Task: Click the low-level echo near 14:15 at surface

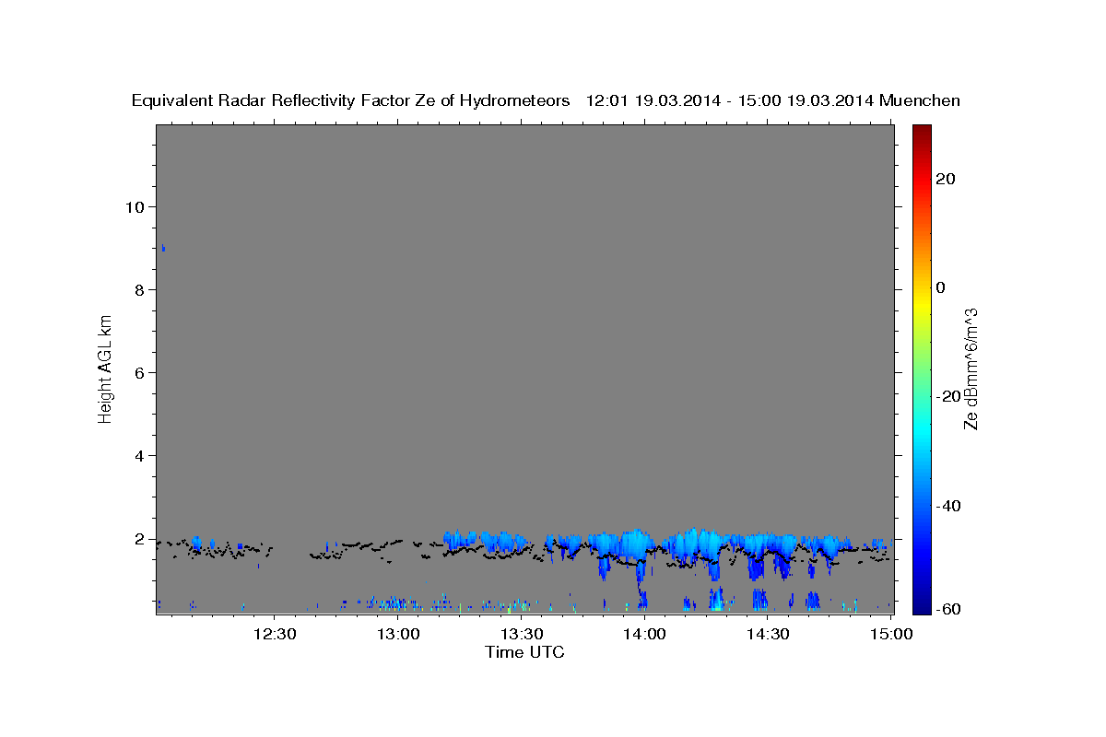Action: 715,600
